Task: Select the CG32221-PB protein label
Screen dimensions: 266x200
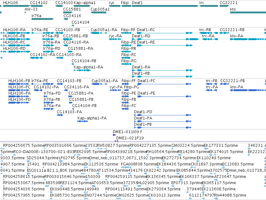Action: tap(233, 81)
